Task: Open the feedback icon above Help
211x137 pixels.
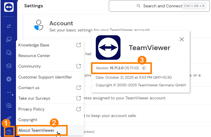Action: click(x=9, y=118)
